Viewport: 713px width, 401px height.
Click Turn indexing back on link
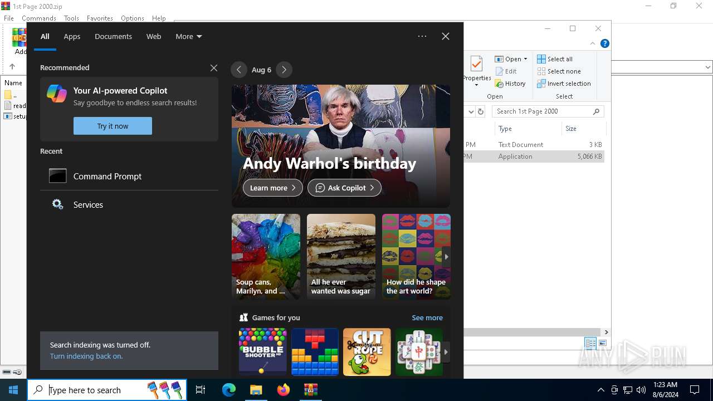pos(86,356)
